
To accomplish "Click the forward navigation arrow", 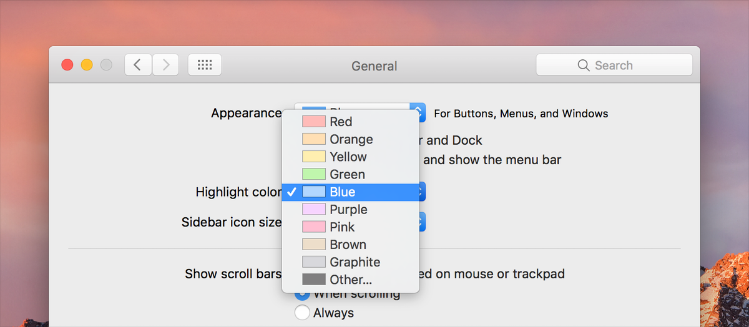I will [x=165, y=65].
